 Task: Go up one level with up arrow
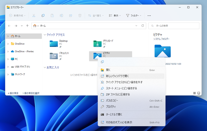(x=27, y=26)
